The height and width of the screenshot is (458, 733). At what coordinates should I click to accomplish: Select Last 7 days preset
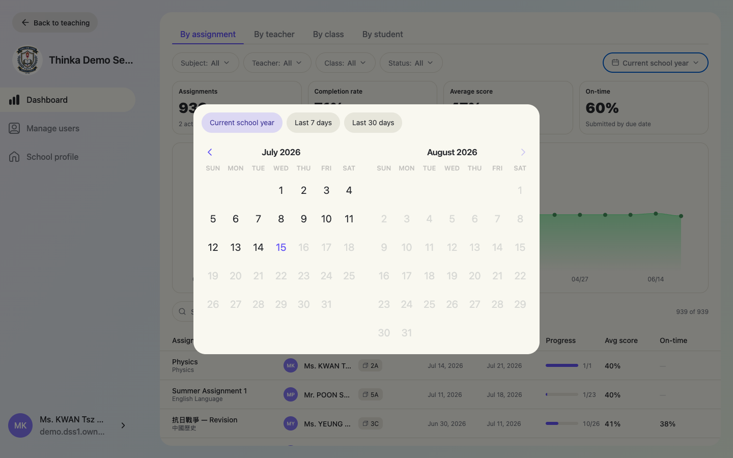313,123
